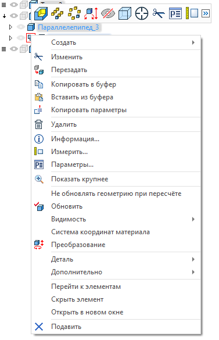Click the clipboard icon beside Вставить из буфера
Screen dimensions: 219x340
click(x=39, y=97)
